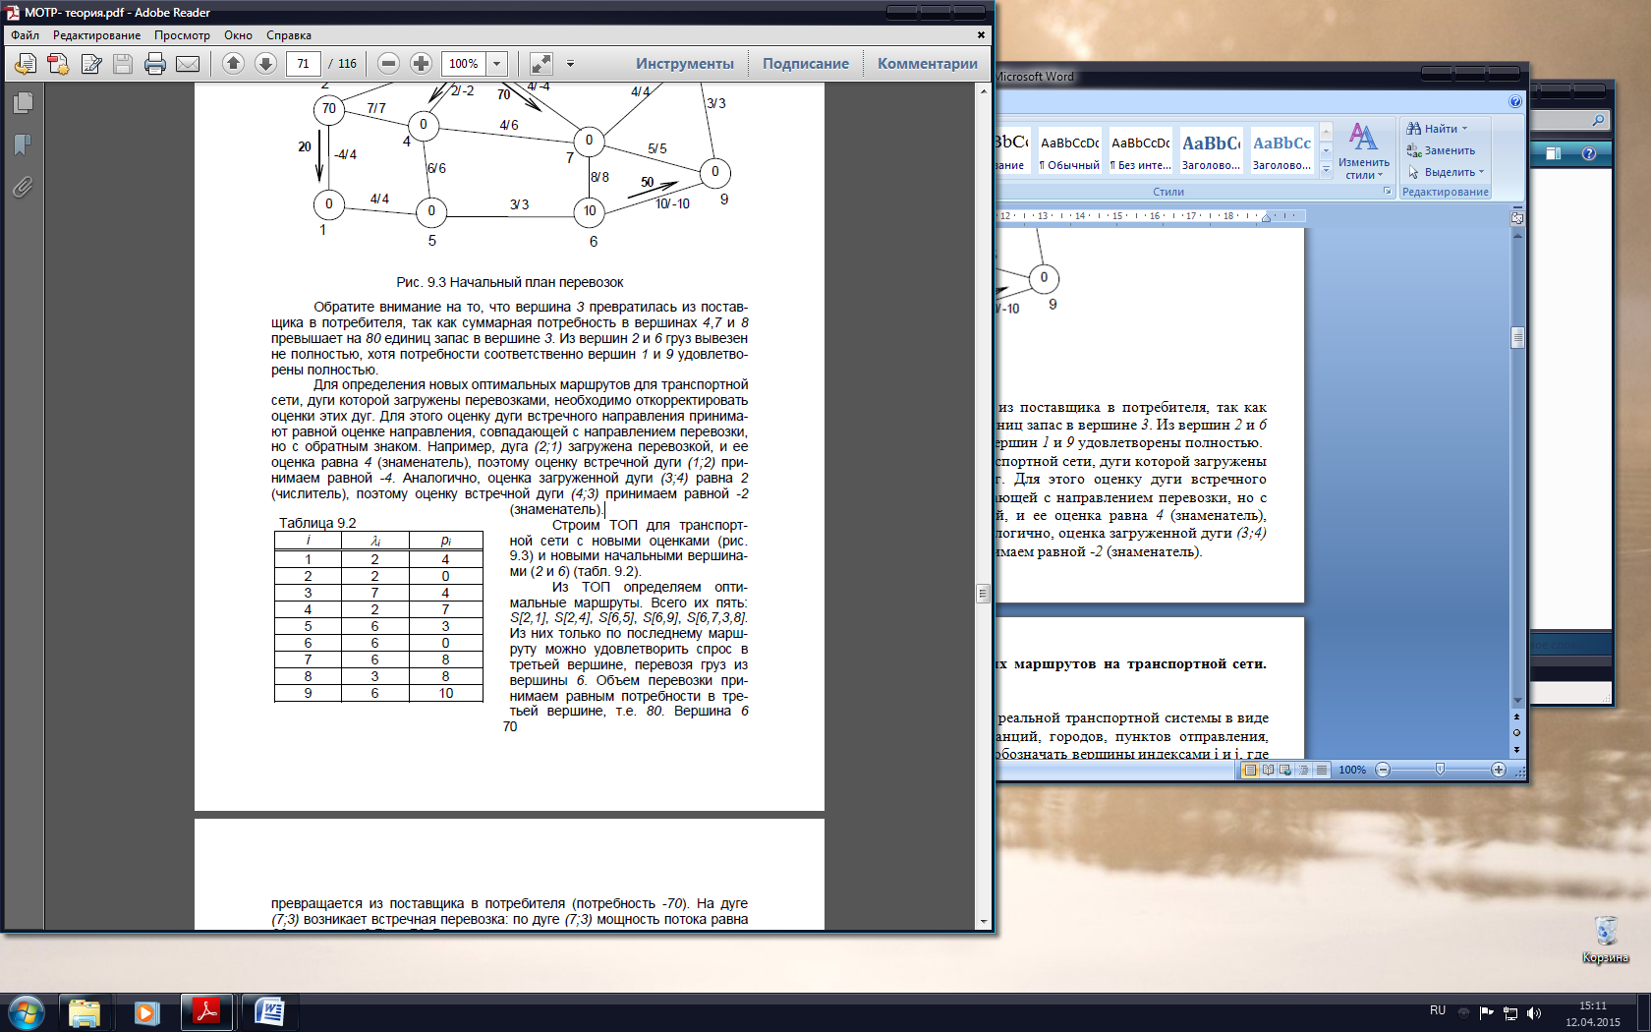1651x1032 pixels.
Task: Open the Выделить dropdown in Word
Action: 1446,172
